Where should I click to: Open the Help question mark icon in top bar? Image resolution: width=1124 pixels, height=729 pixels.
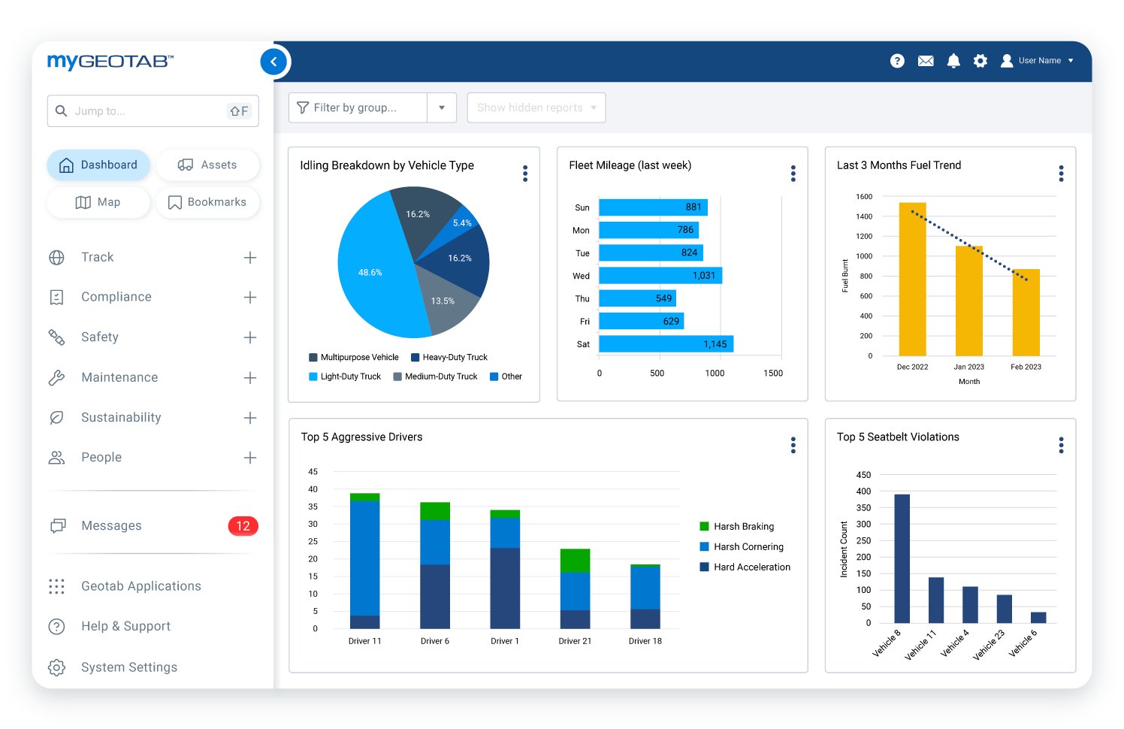pyautogui.click(x=897, y=61)
